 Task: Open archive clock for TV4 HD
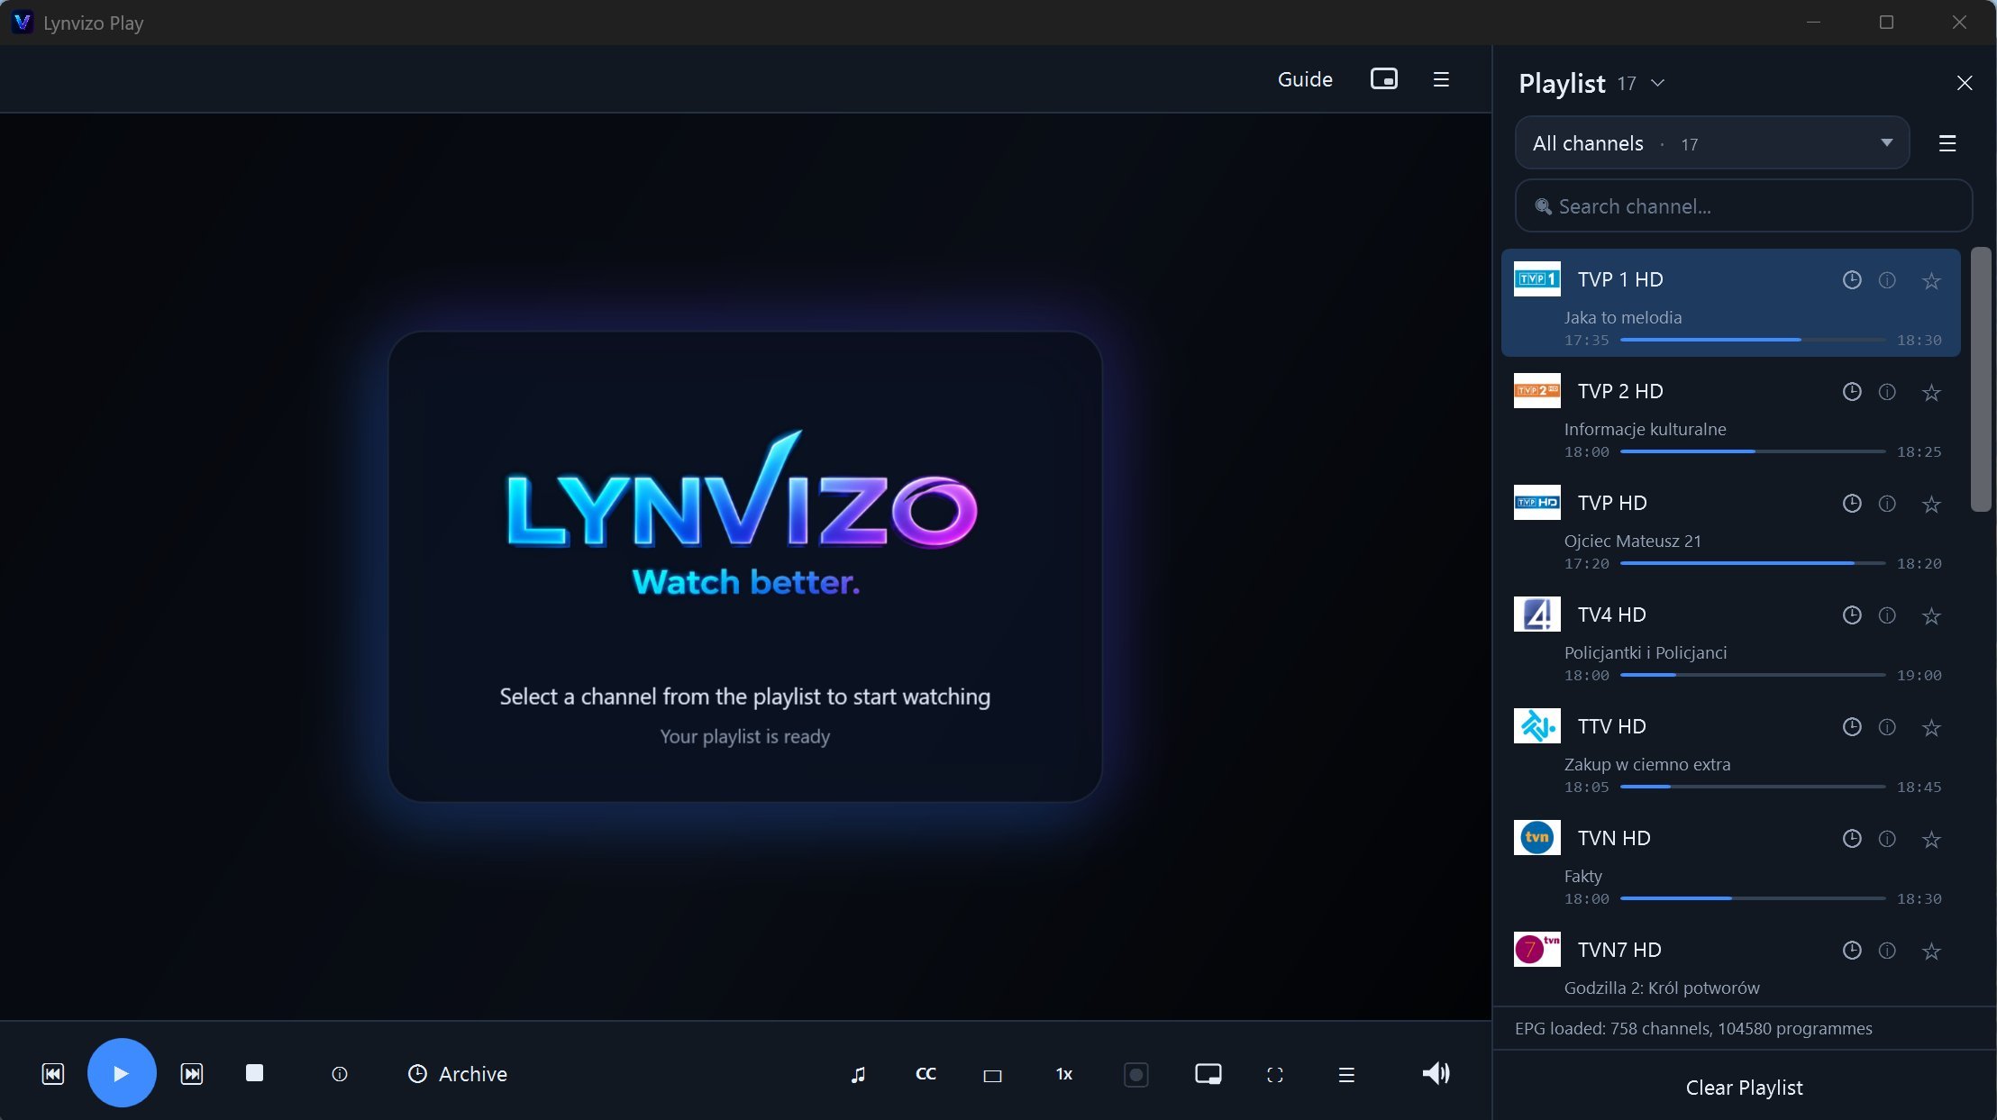pyautogui.click(x=1852, y=615)
